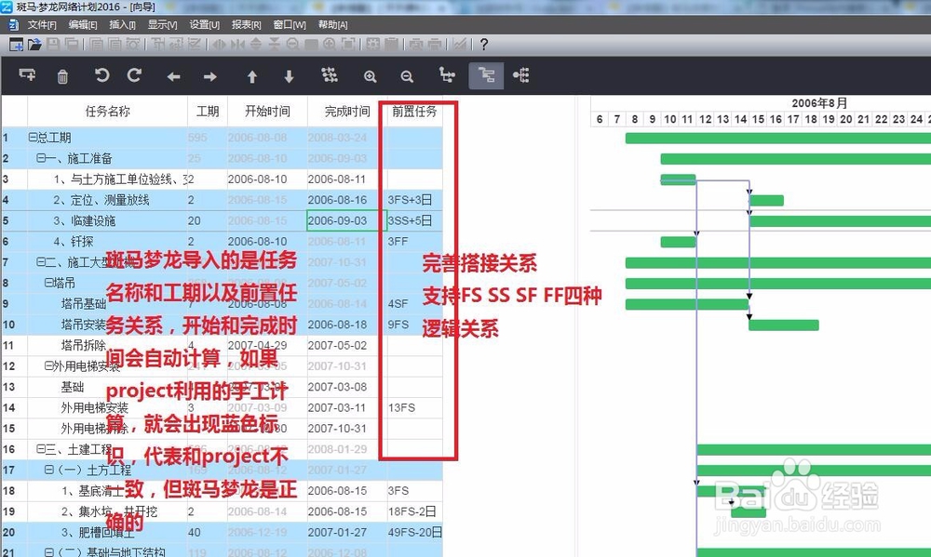Click the greyed-out chart icon near help
The height and width of the screenshot is (557, 931).
(x=459, y=45)
